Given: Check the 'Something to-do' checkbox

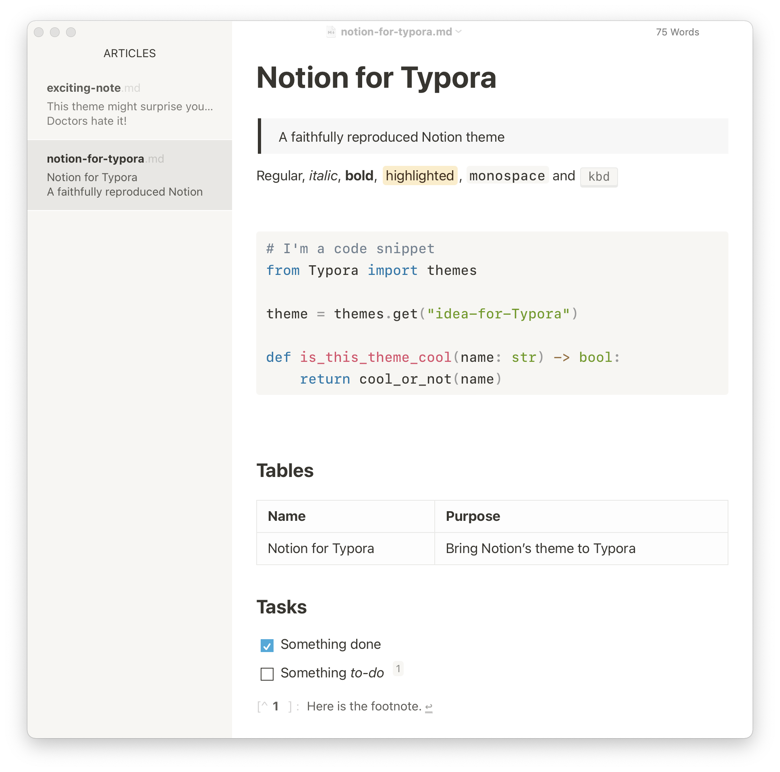Looking at the screenshot, I should click(x=267, y=673).
